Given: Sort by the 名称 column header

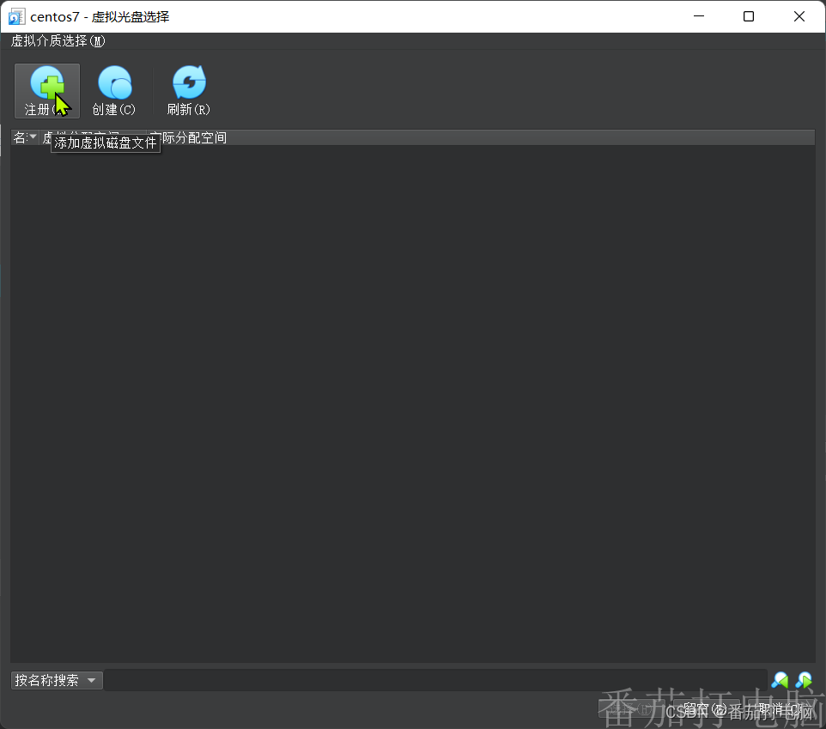Looking at the screenshot, I should (25, 137).
